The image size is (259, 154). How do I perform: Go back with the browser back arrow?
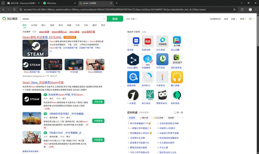coord(4,10)
